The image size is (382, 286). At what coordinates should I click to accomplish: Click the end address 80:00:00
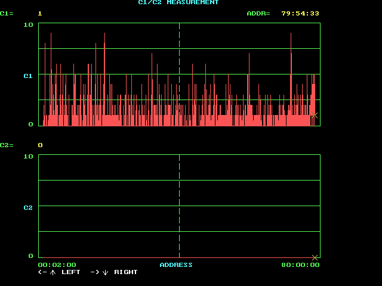coord(300,265)
